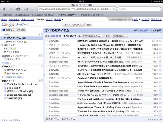The image size is (163, 122).
Task: Open the おすすめのソース folder icon
Action: pos(5,73)
